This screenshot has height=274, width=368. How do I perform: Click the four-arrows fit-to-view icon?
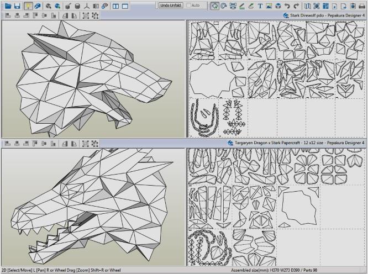coord(317,6)
